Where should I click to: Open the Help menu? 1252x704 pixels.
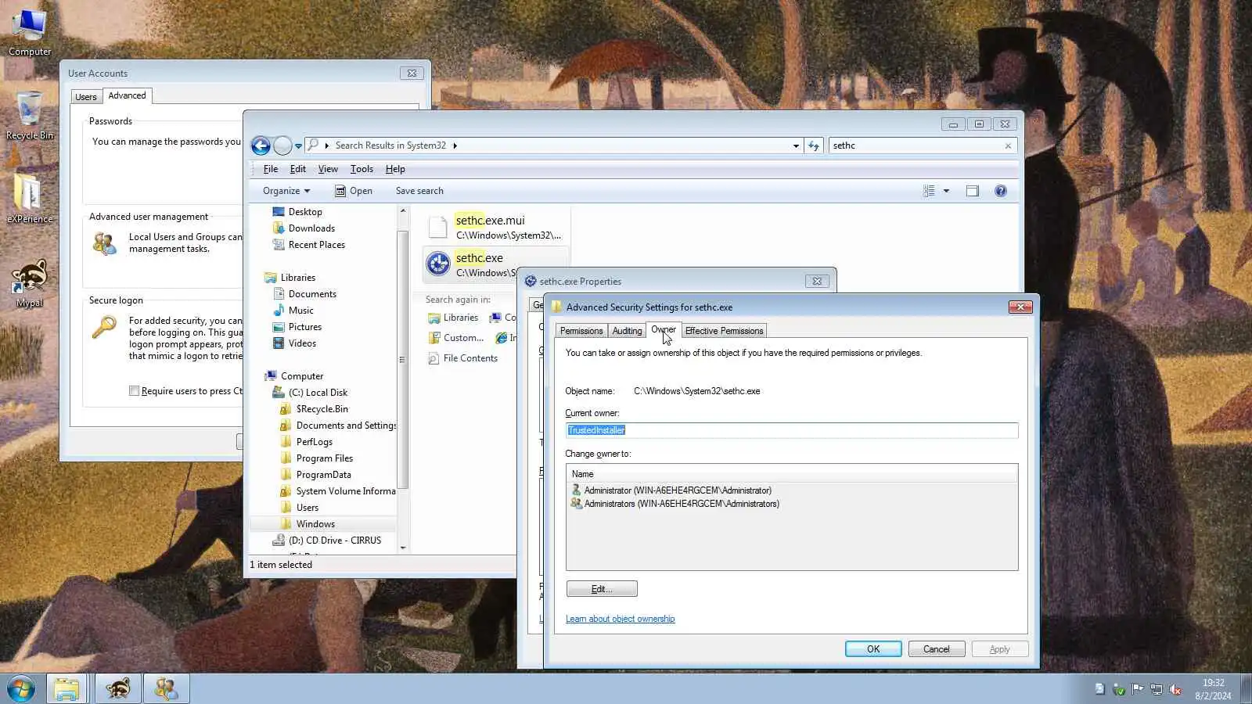395,169
